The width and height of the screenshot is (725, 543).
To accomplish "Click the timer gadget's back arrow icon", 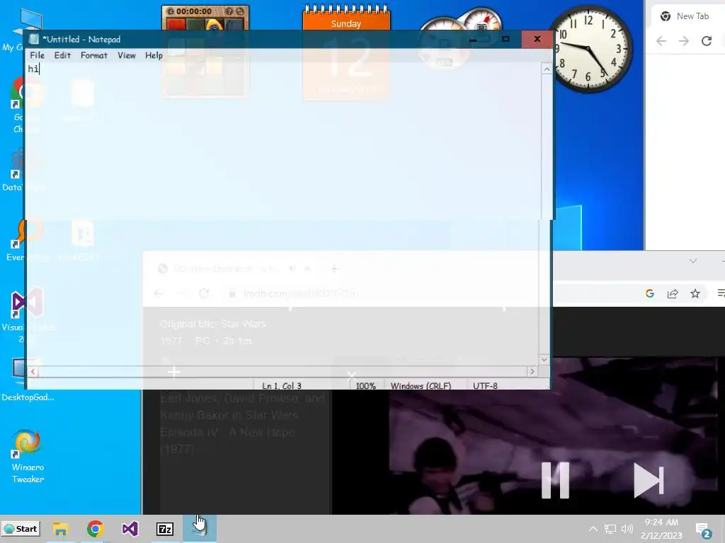I will pyautogui.click(x=170, y=11).
